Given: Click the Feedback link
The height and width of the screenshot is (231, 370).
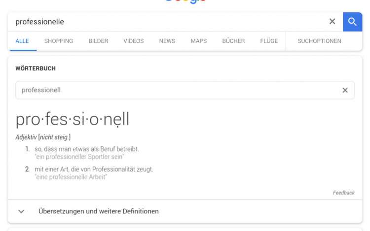Looking at the screenshot, I should tap(343, 193).
